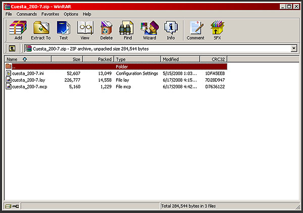Open the Find tool
The width and height of the screenshot is (303, 213).
[128, 30]
